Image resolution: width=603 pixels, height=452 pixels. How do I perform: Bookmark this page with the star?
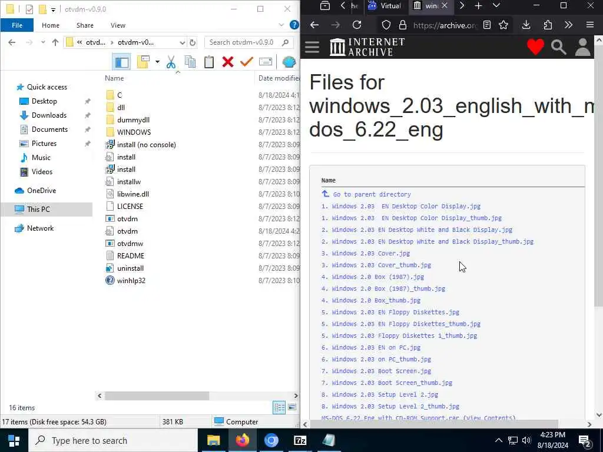pos(503,25)
